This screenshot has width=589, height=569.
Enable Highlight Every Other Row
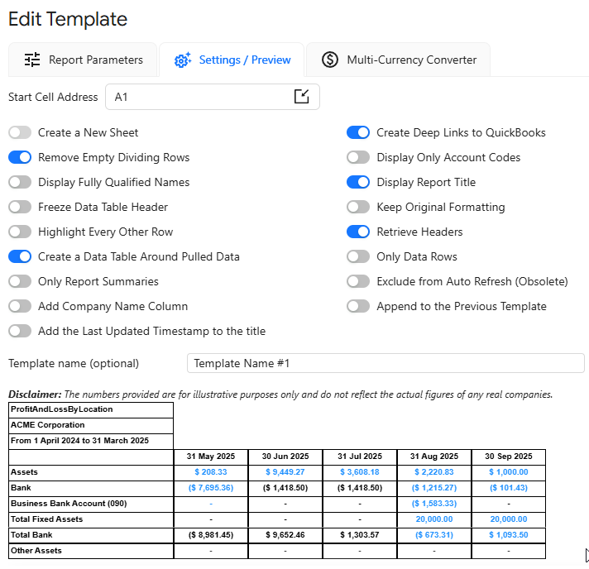(x=20, y=232)
